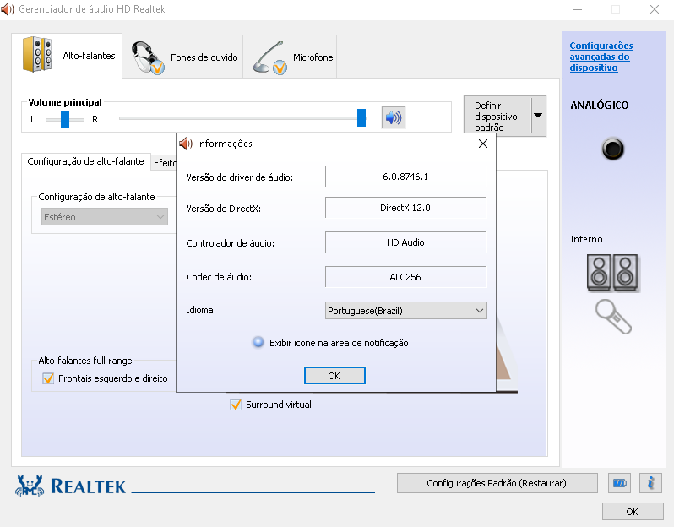Click OK in the Informações dialog
The height and width of the screenshot is (527, 674).
334,376
